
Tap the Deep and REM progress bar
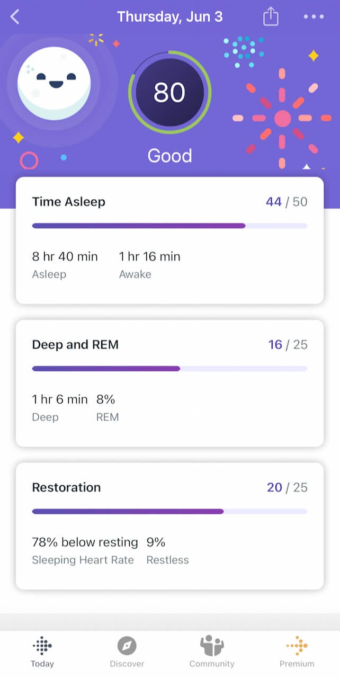[x=169, y=369]
